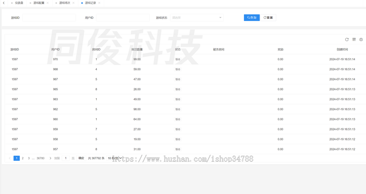Select user ID 957 cell
Screen dimensions: 366x194
[x=55, y=149]
